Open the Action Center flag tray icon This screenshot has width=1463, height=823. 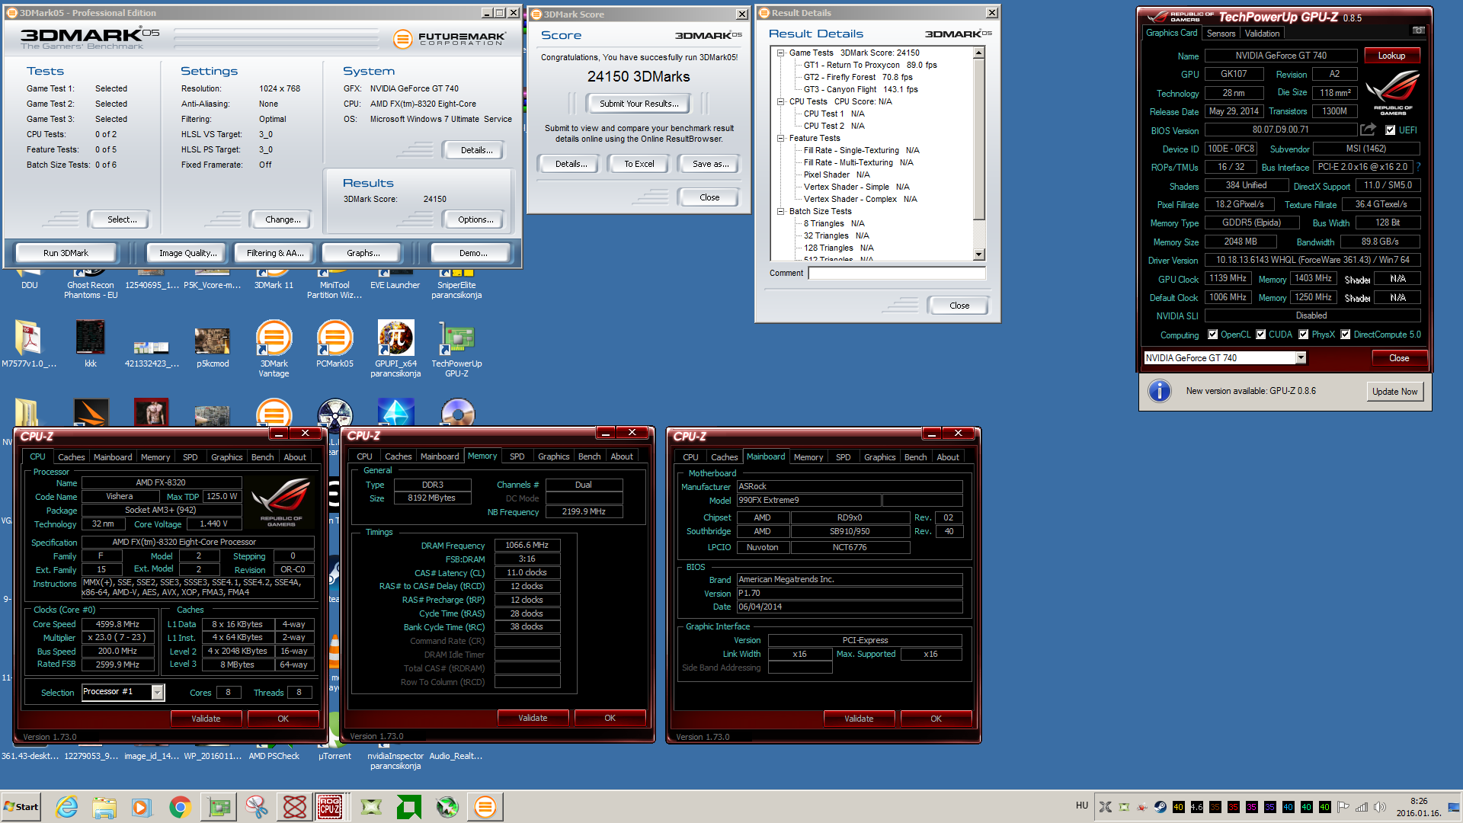pyautogui.click(x=1343, y=807)
